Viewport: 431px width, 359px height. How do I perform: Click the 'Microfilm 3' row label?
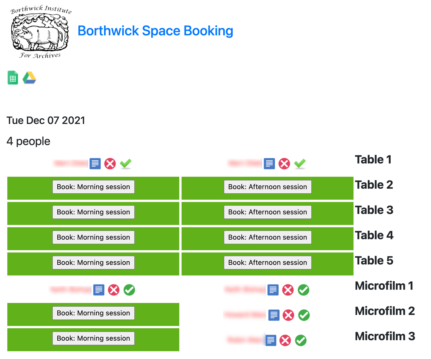pyautogui.click(x=385, y=337)
